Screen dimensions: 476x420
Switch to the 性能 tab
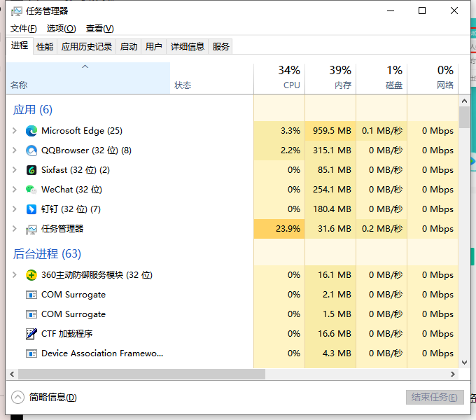pyautogui.click(x=45, y=47)
